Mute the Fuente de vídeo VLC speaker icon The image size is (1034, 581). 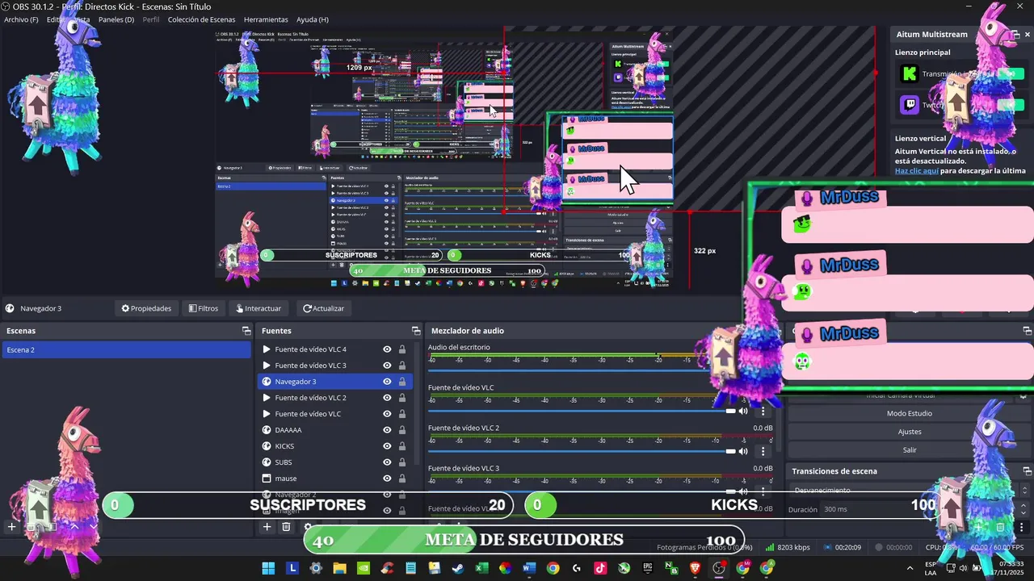click(x=743, y=412)
